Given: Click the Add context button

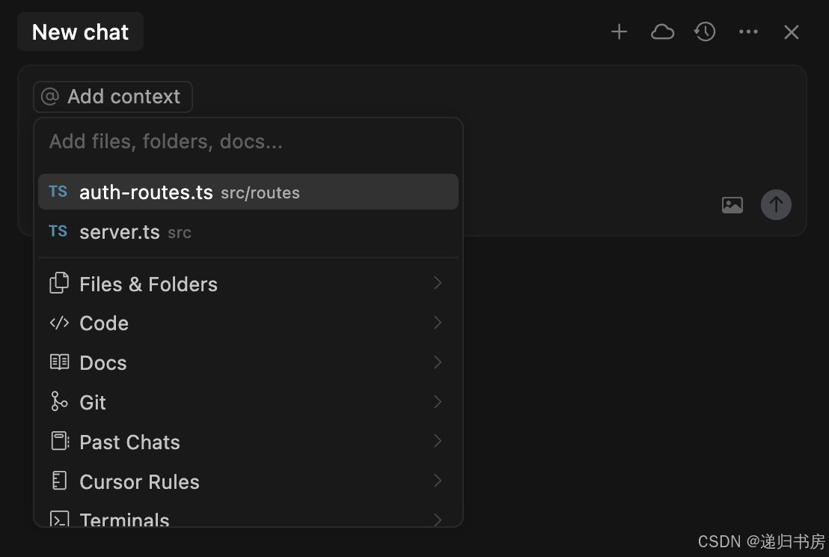Looking at the screenshot, I should [113, 97].
